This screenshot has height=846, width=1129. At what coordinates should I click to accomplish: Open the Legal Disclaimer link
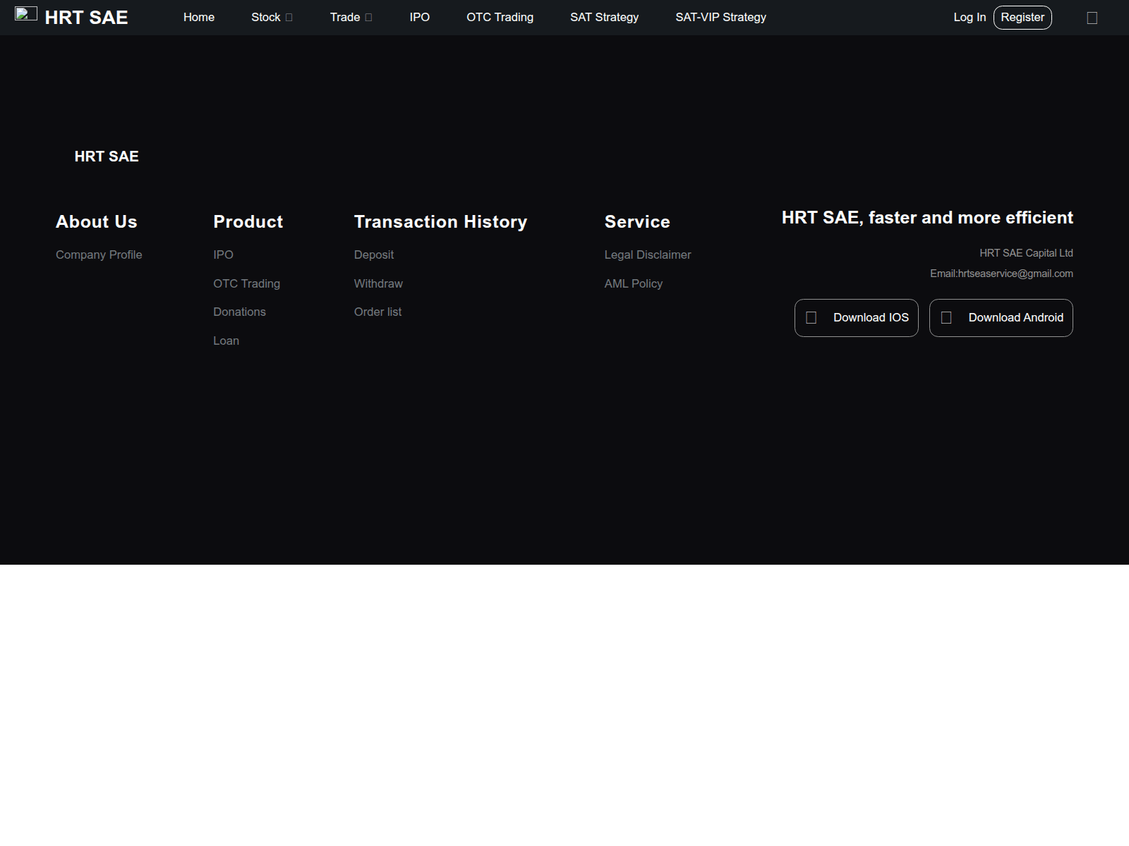(648, 255)
